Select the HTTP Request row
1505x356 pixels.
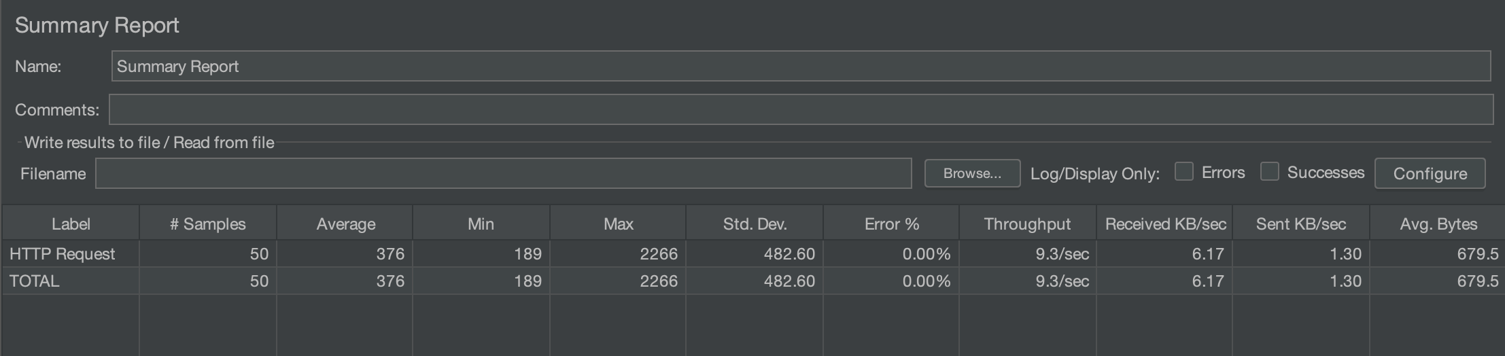click(x=753, y=253)
